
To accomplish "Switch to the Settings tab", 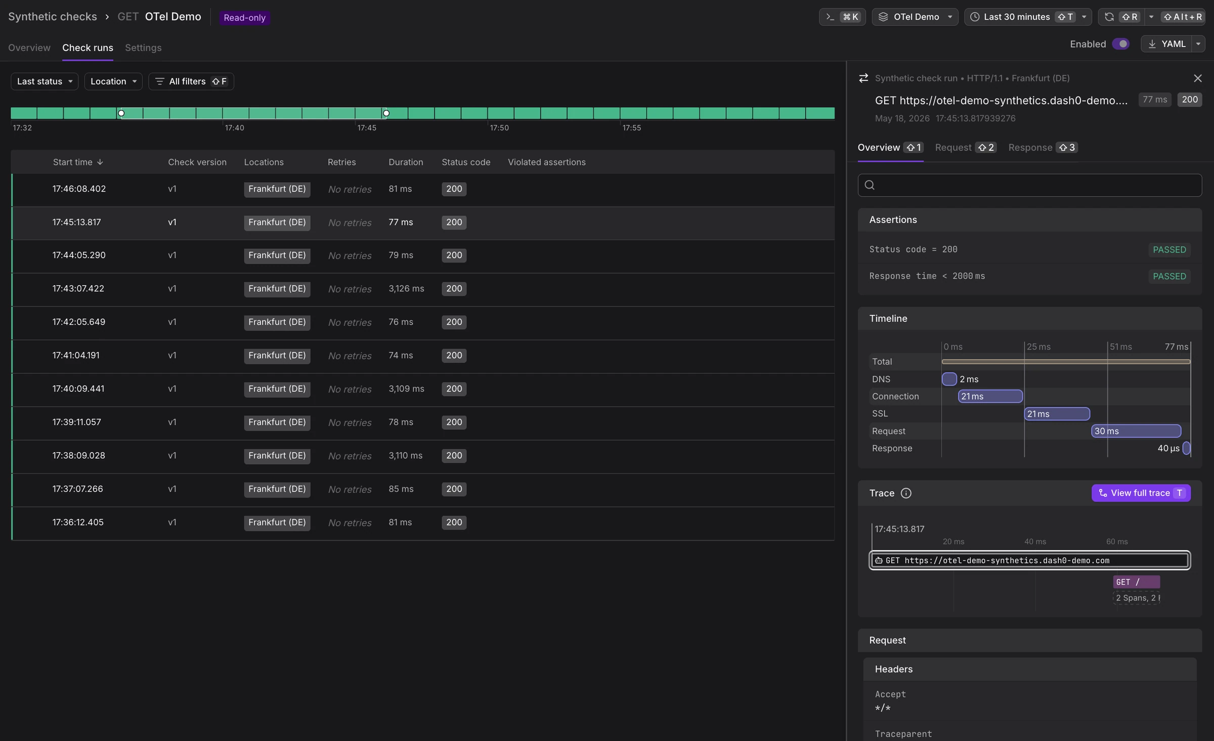I will 143,48.
